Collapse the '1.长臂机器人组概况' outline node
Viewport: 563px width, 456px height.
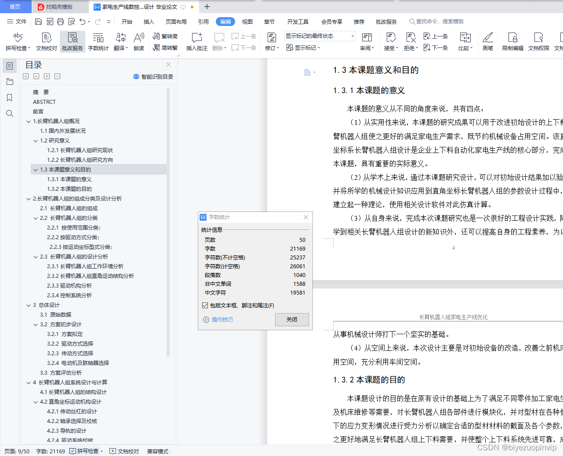click(29, 121)
